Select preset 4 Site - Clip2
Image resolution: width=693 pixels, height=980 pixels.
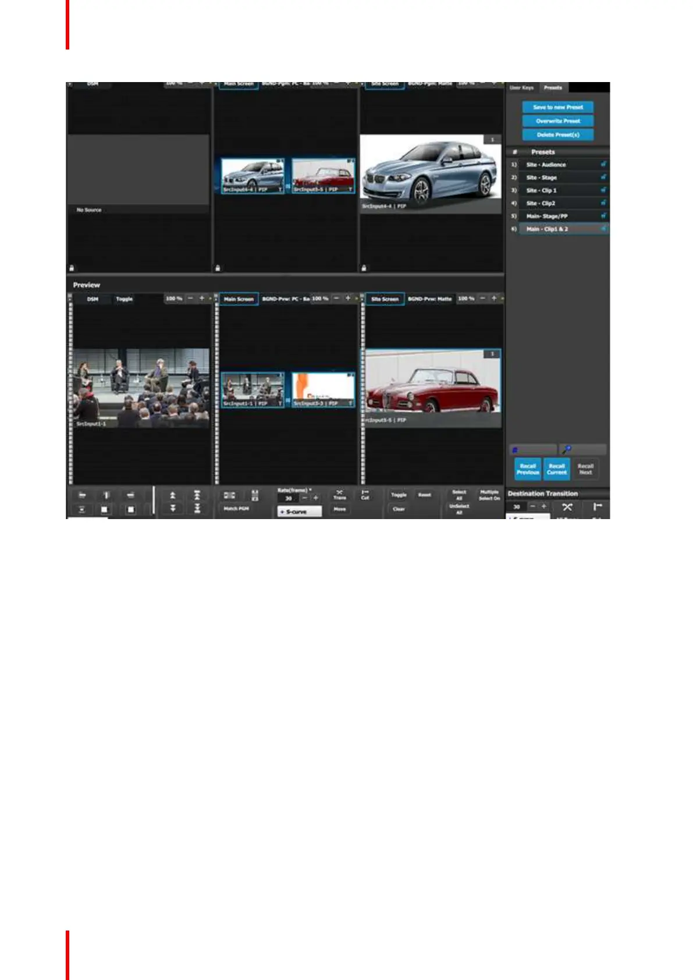[558, 203]
